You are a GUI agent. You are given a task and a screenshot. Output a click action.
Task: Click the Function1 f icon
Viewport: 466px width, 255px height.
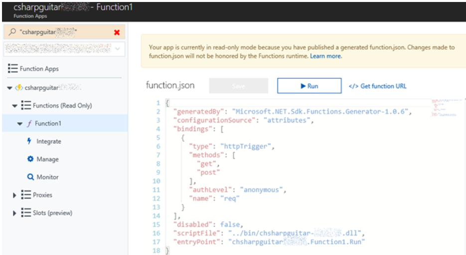click(29, 124)
